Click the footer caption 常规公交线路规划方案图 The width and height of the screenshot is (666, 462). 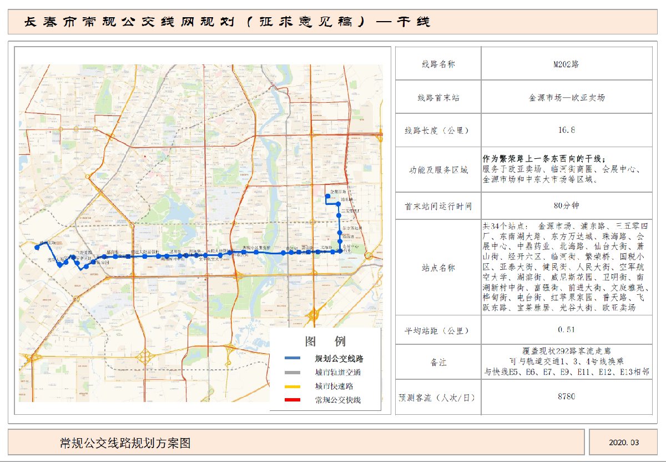pyautogui.click(x=125, y=443)
